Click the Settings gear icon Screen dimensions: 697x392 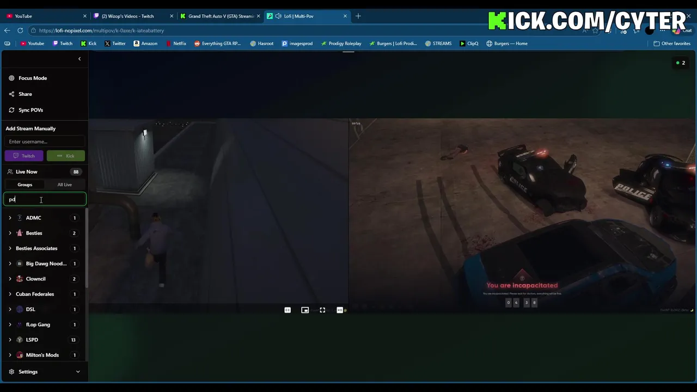click(x=11, y=372)
